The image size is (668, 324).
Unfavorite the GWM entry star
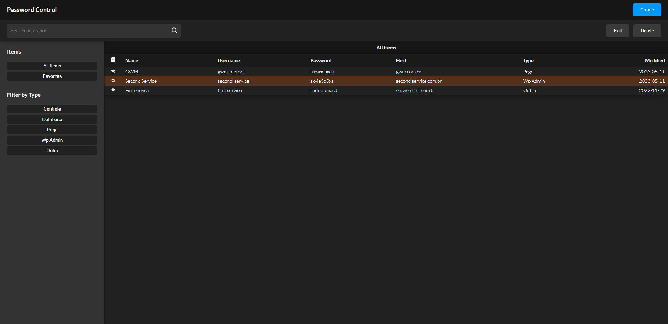click(x=113, y=71)
